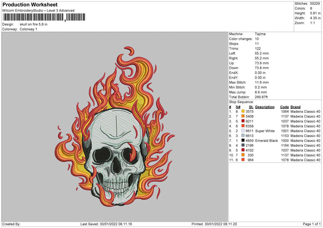Click the Stops value 11
Screen dimensions: 323x228
257,44
